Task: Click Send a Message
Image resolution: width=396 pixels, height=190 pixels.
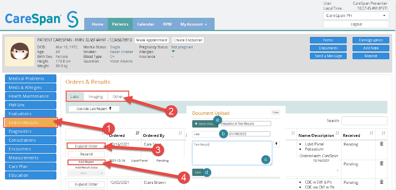Action: click(328, 56)
